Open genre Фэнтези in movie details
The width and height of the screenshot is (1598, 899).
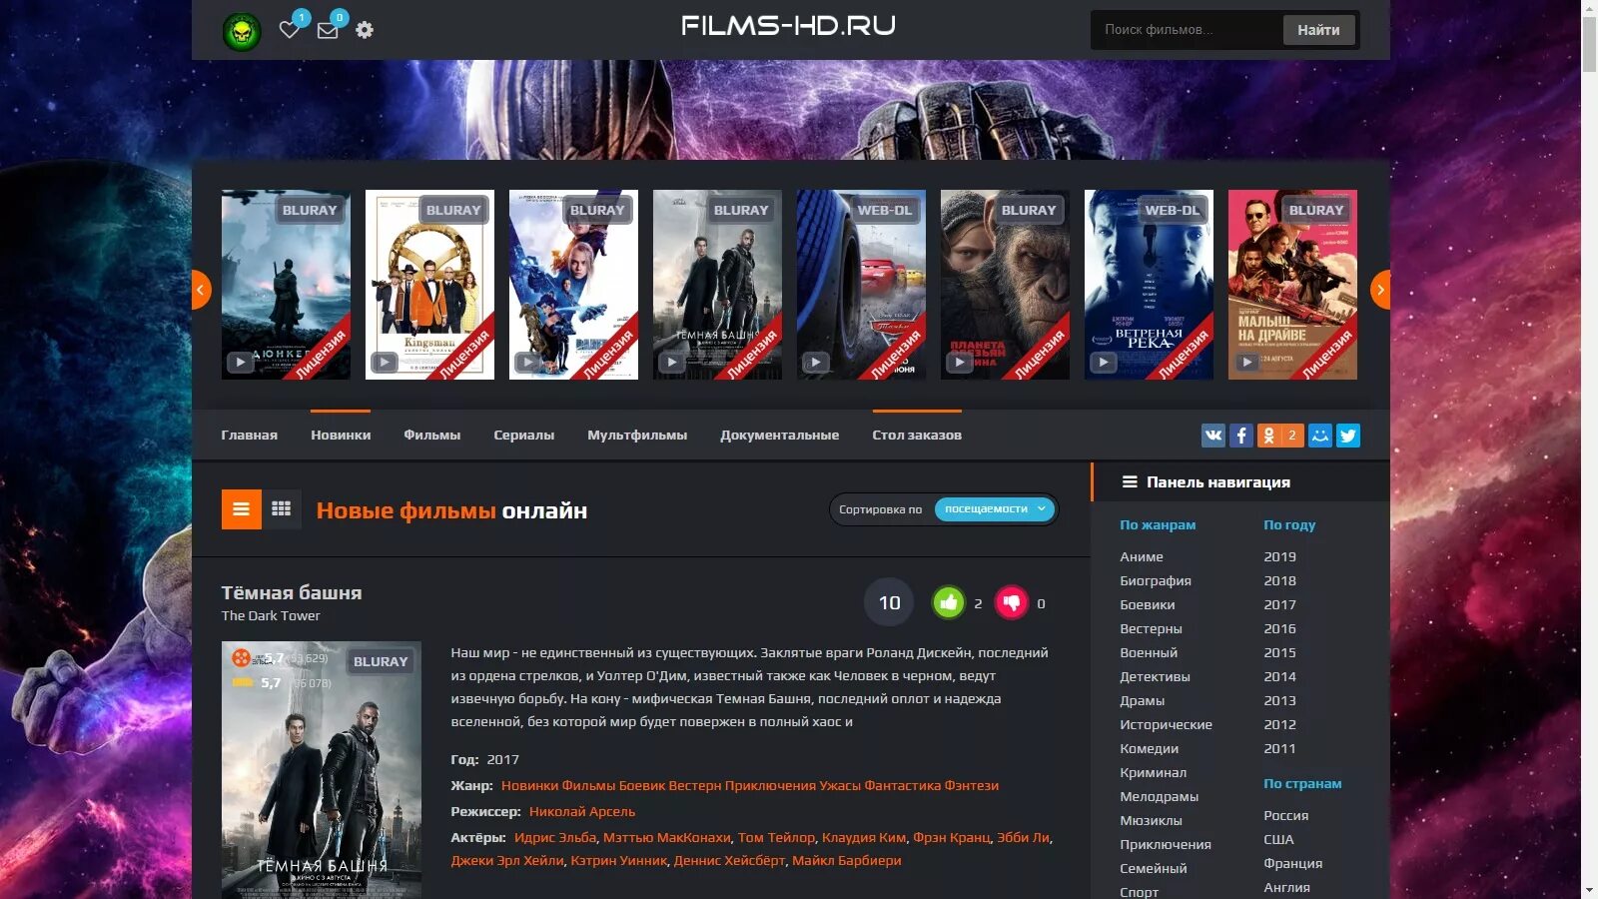pyautogui.click(x=972, y=785)
